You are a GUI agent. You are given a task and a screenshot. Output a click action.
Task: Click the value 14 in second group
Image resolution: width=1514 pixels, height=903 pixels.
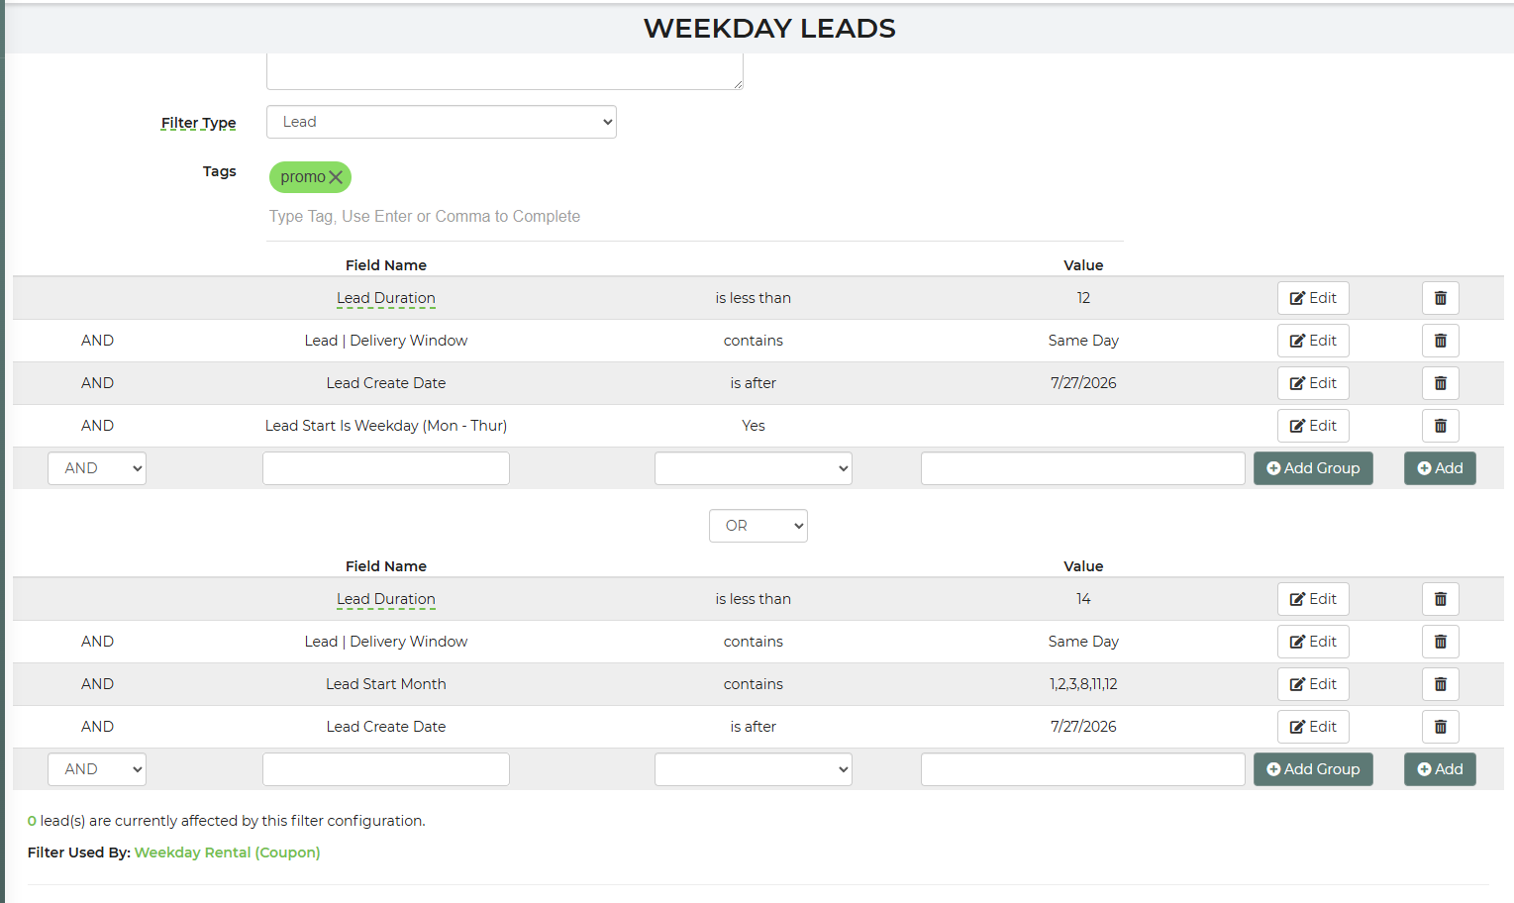coord(1083,599)
